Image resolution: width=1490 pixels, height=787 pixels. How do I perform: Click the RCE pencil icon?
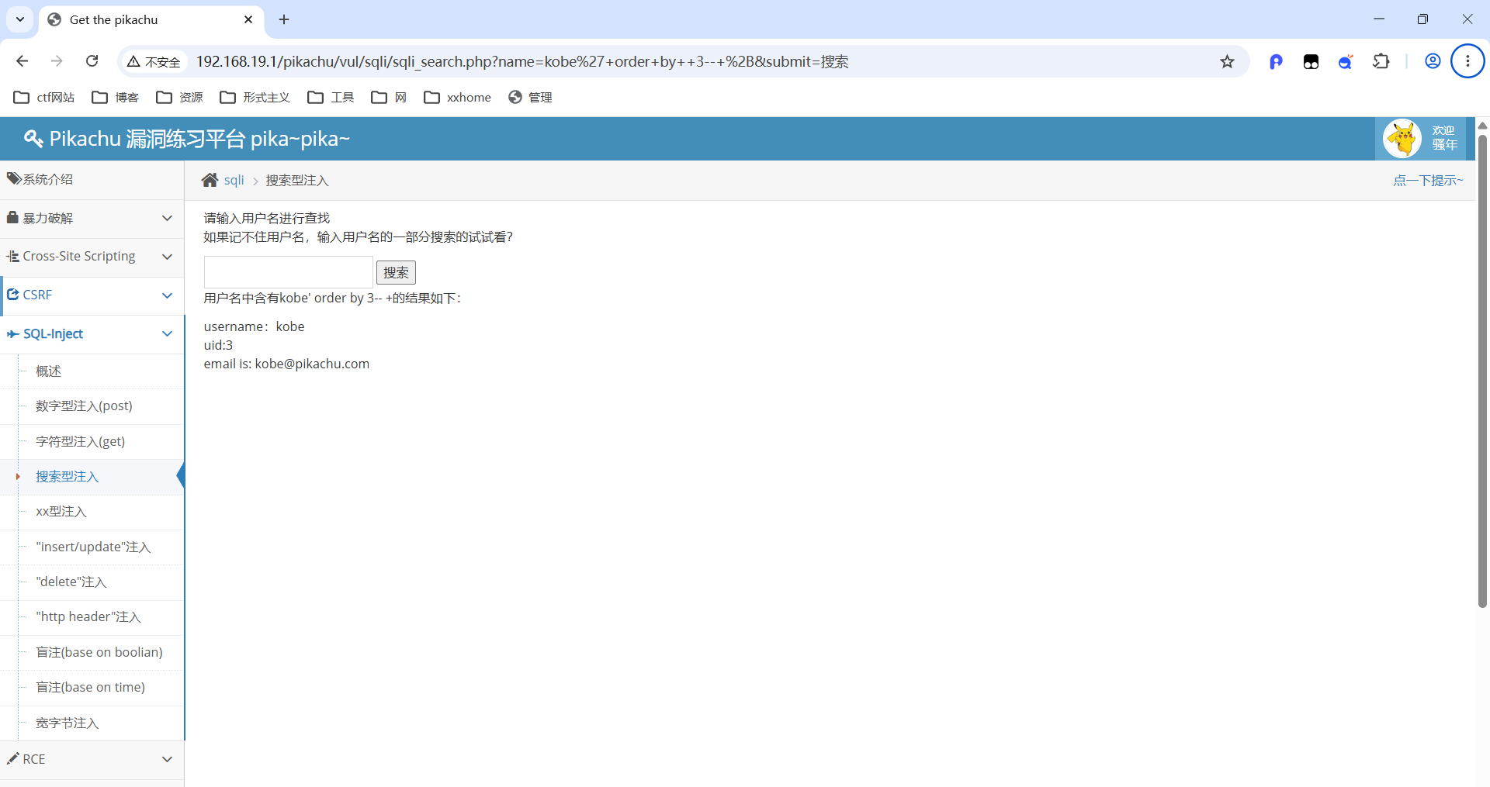point(12,758)
